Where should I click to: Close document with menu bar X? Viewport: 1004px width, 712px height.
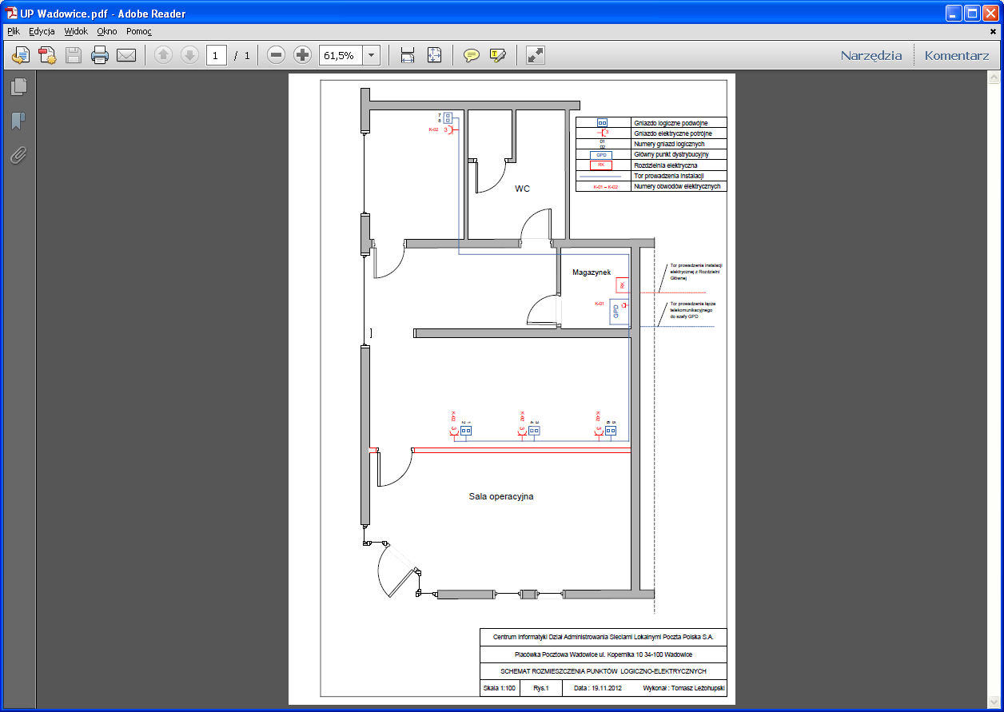click(x=993, y=31)
